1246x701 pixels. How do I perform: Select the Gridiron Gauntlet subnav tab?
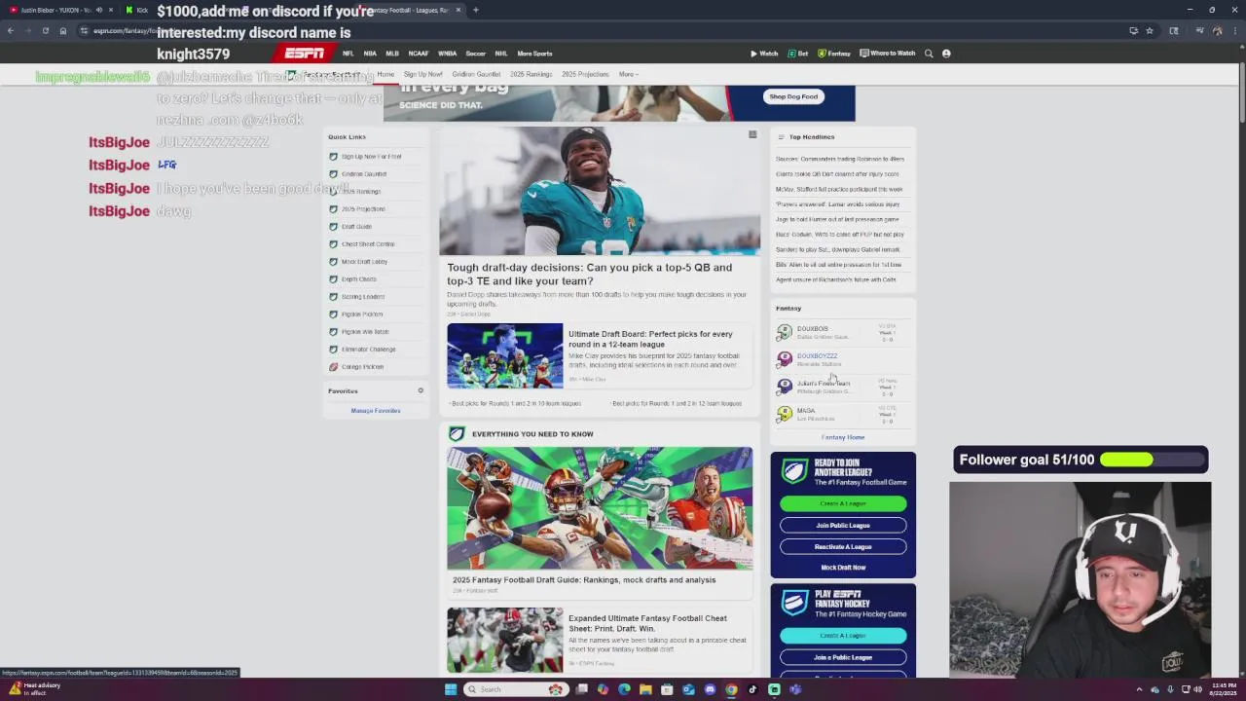(x=475, y=74)
